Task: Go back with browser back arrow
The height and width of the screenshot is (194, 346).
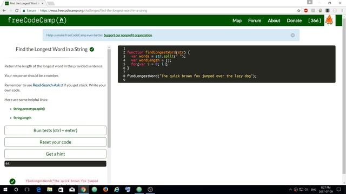Action: (x=4, y=11)
